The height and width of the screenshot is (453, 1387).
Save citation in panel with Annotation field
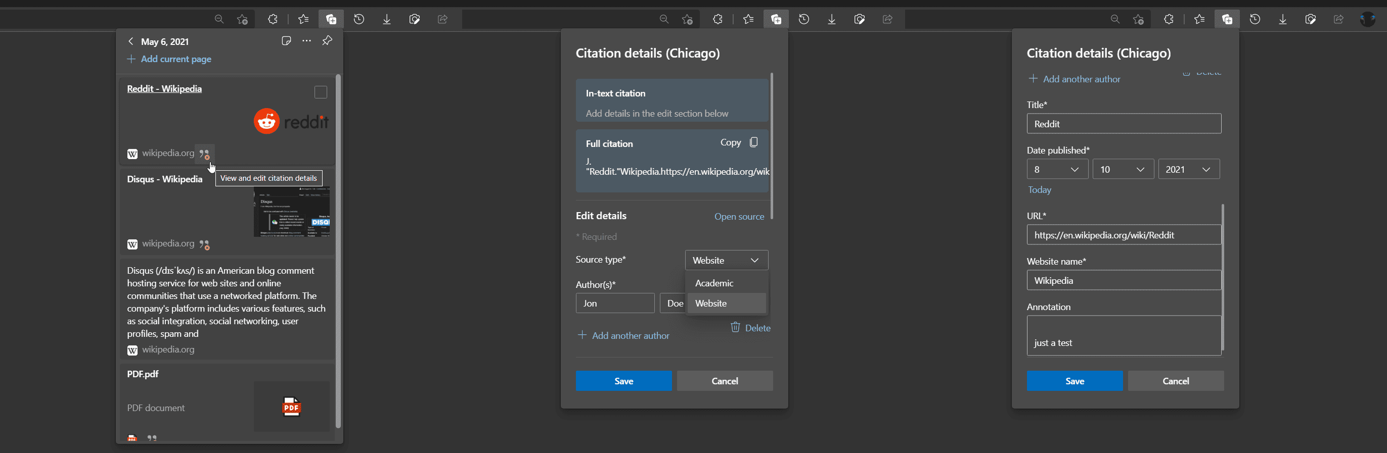(x=1074, y=381)
